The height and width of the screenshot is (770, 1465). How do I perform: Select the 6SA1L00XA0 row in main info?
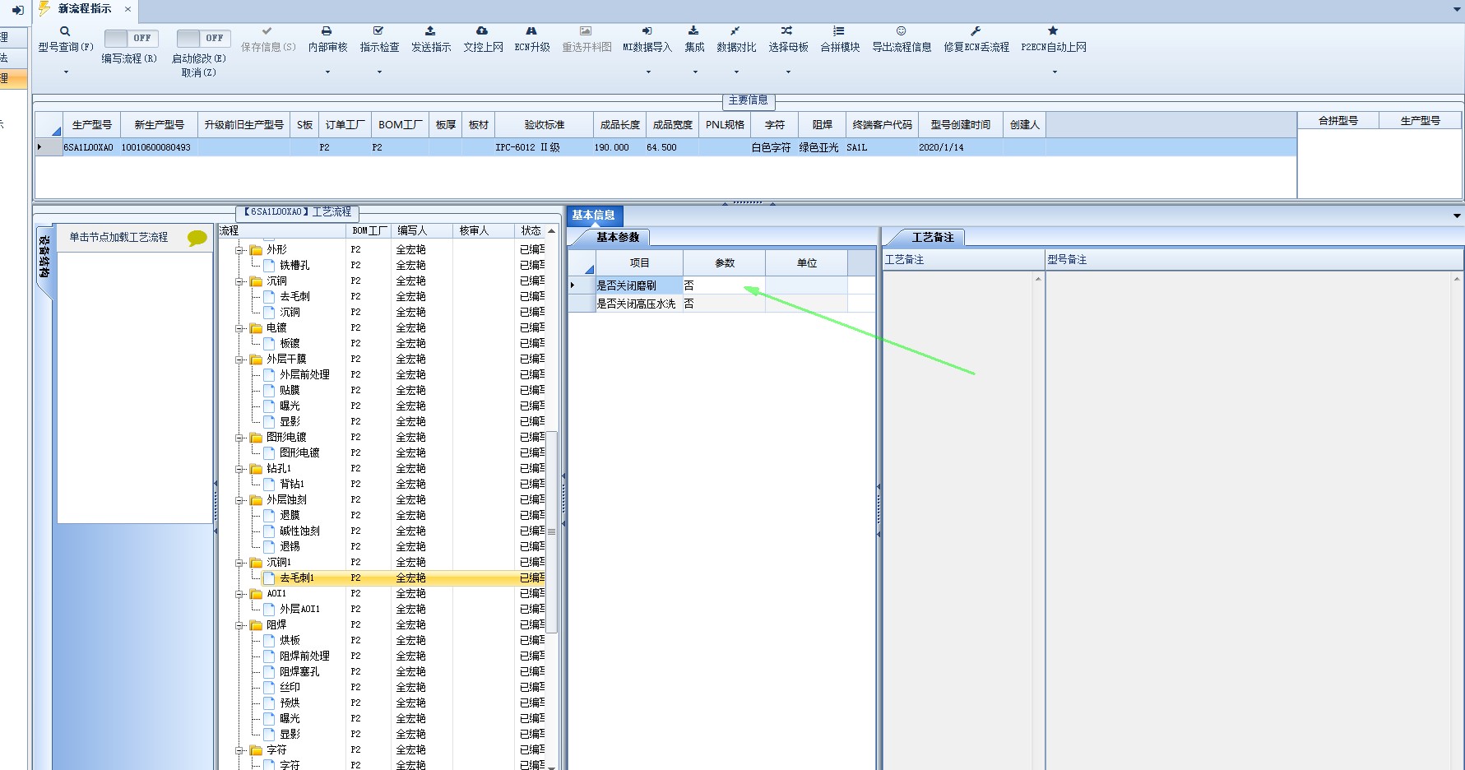click(x=665, y=147)
